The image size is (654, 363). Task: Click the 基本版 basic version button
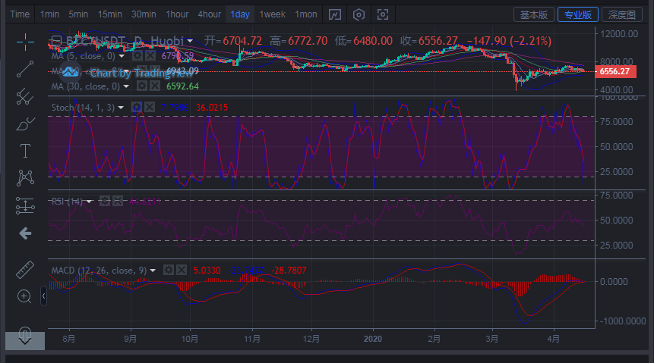coord(533,14)
